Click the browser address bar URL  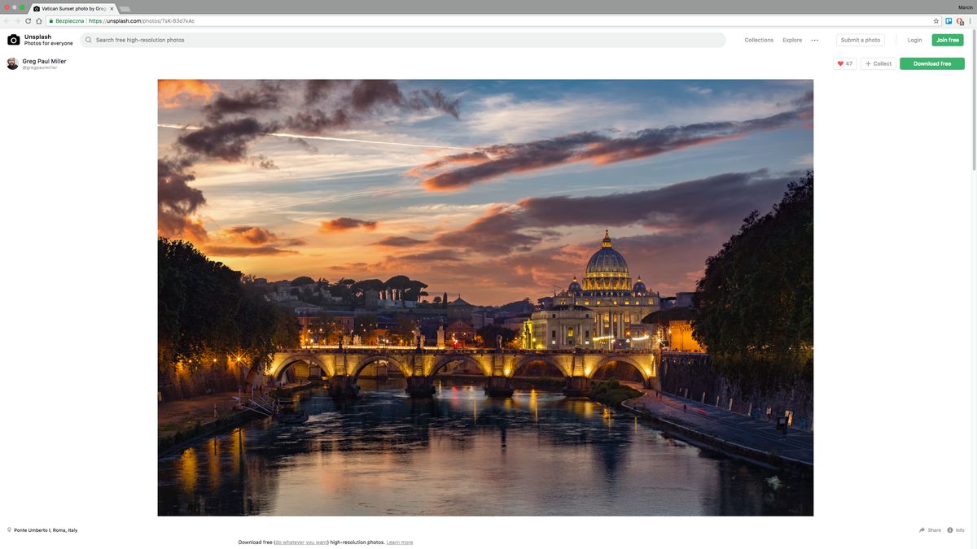142,21
